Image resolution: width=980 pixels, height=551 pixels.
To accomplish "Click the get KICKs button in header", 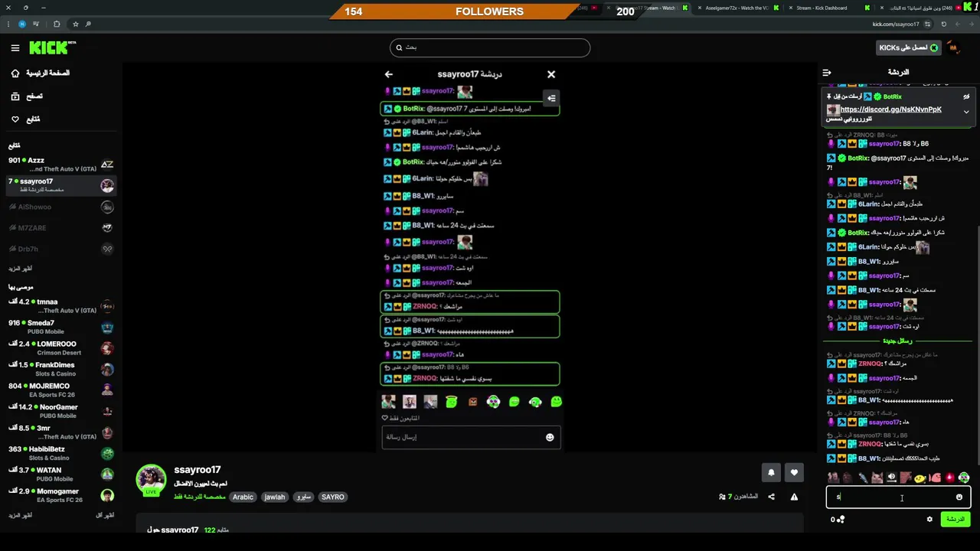I will (x=909, y=47).
